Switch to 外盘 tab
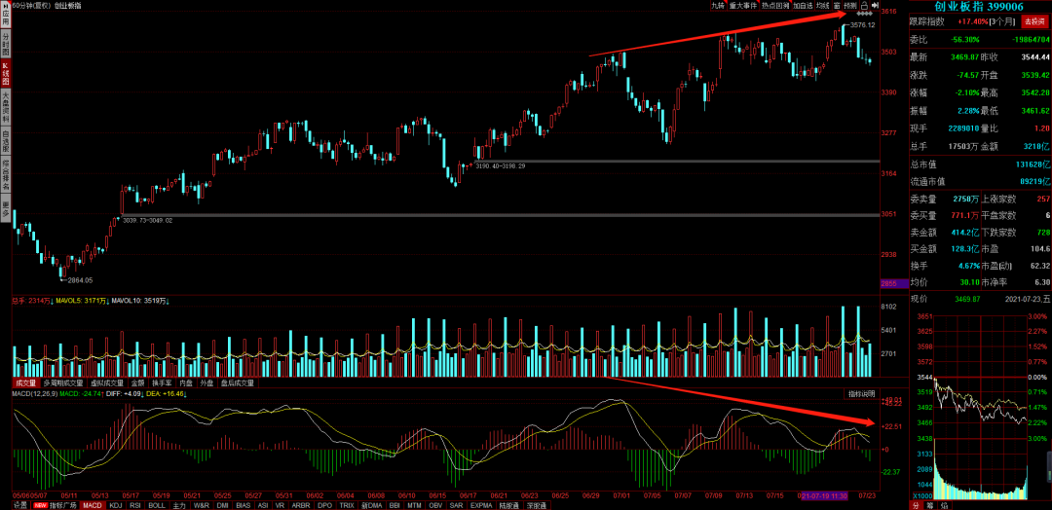This screenshot has width=1052, height=510. pyautogui.click(x=207, y=383)
